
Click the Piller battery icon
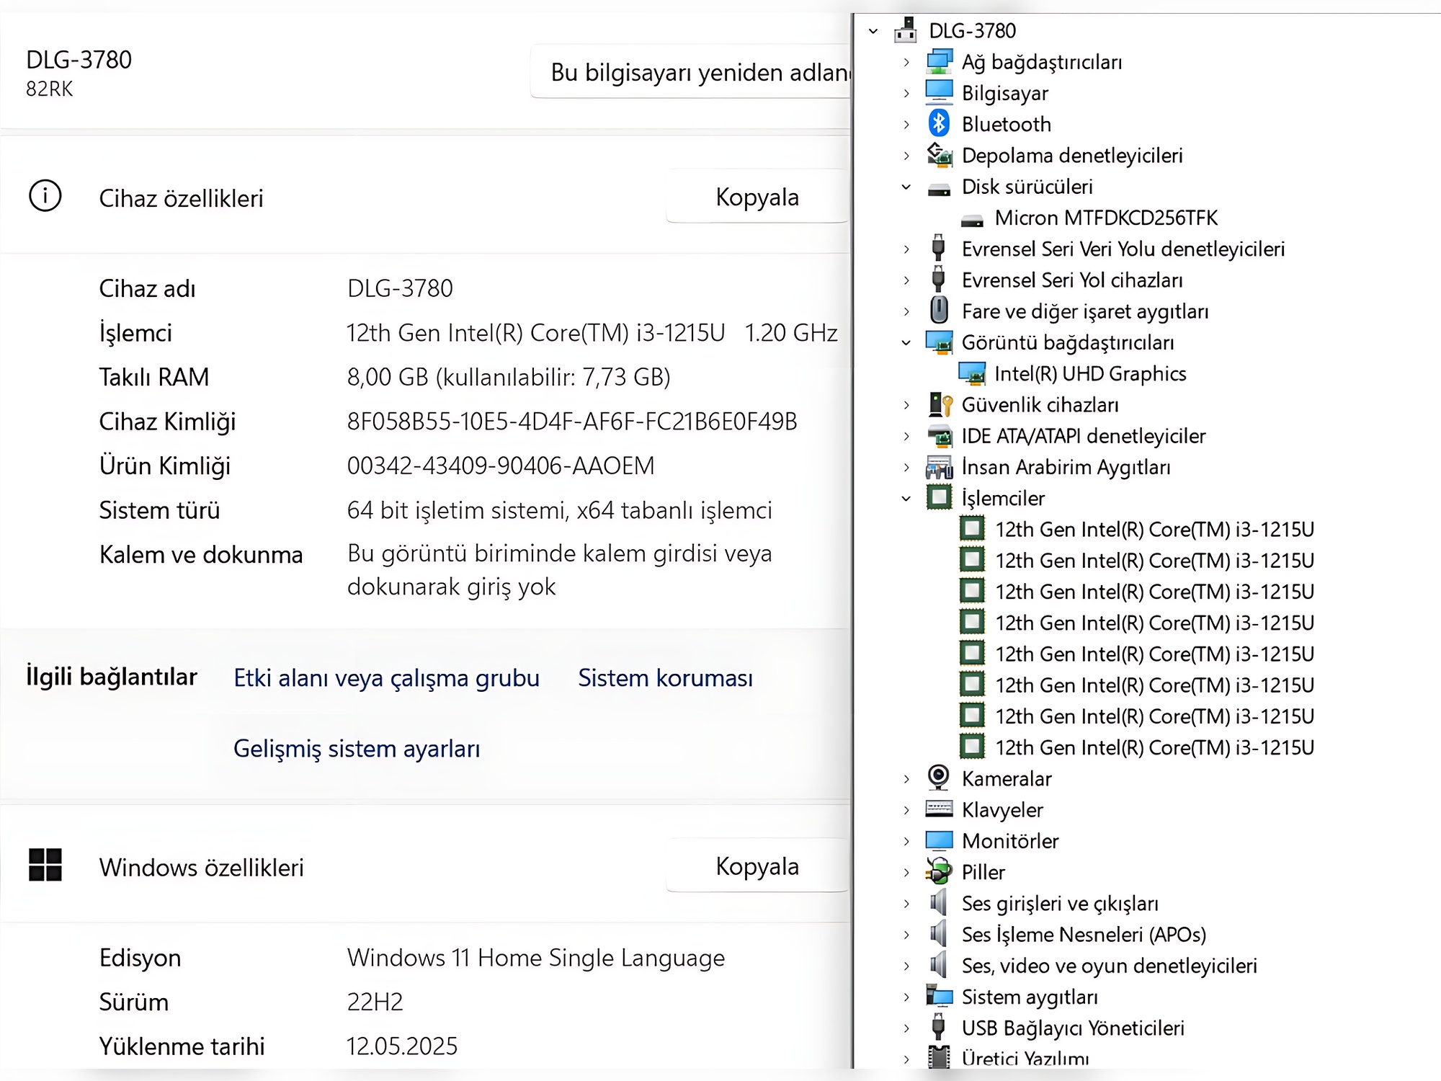pos(939,871)
